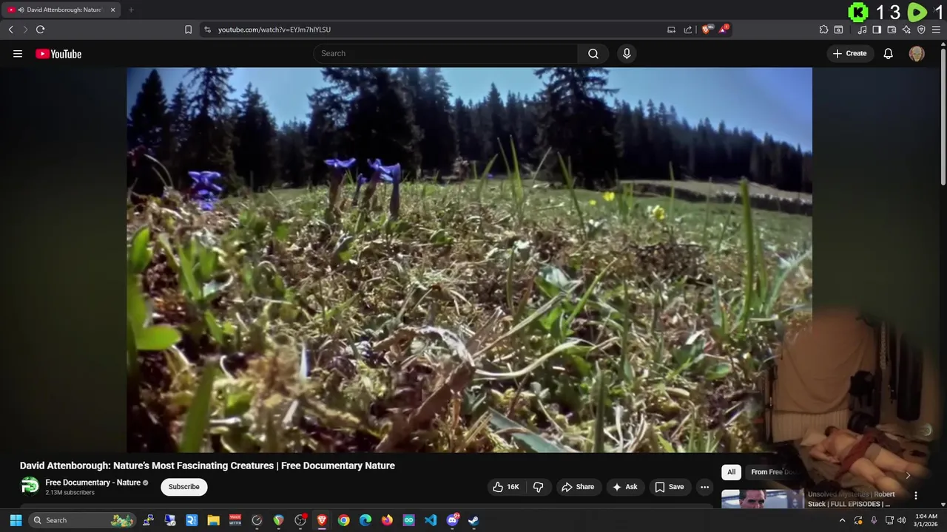Image resolution: width=947 pixels, height=532 pixels.
Task: Open Steam from taskbar
Action: pyautogui.click(x=473, y=520)
